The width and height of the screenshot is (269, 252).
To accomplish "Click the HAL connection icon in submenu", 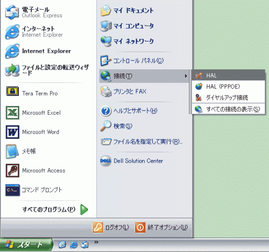I will (199, 75).
